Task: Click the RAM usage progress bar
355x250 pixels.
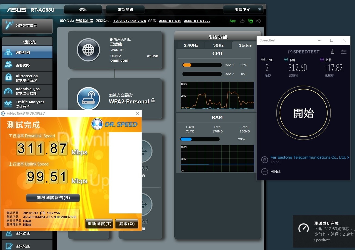Action: pos(200,139)
